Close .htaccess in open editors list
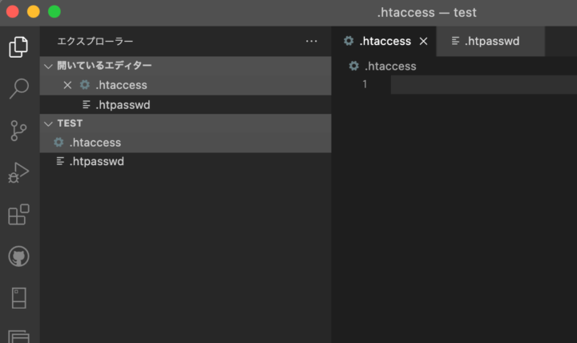 pyautogui.click(x=67, y=85)
